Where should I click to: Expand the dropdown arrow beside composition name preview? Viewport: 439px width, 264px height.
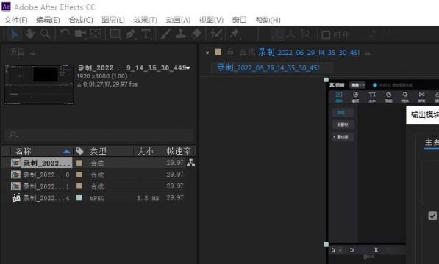188,67
